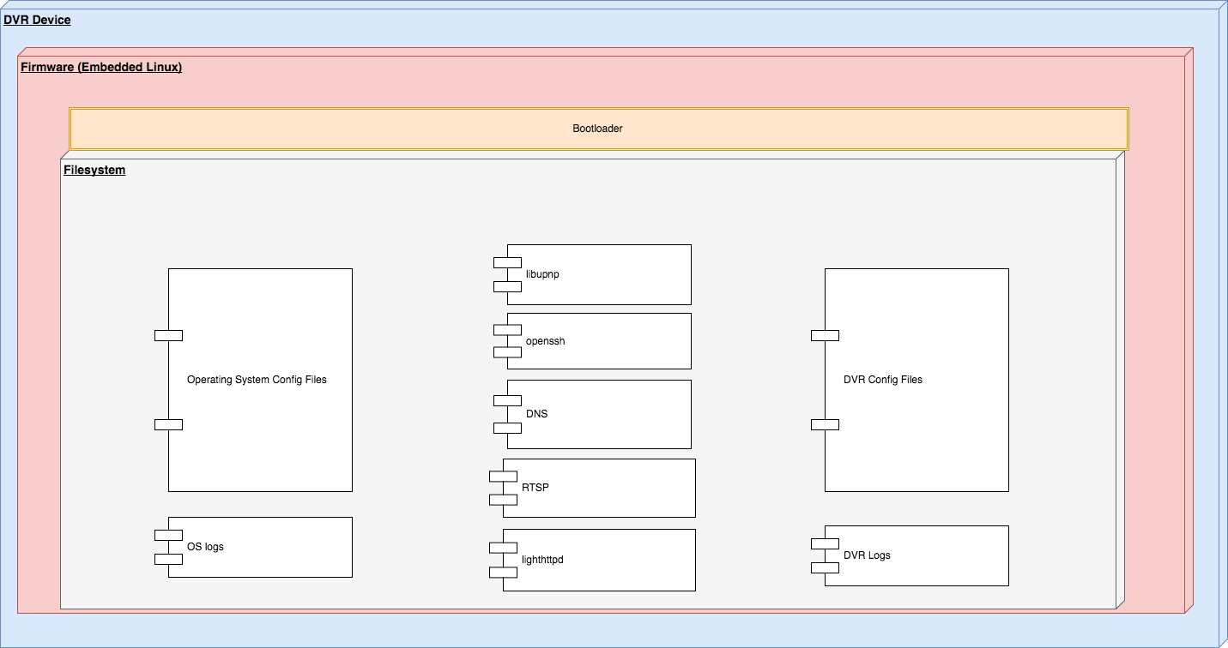Click the DVR Config Files label

point(883,380)
